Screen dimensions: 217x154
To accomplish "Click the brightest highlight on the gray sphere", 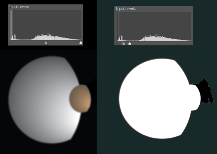I will (x=71, y=121).
